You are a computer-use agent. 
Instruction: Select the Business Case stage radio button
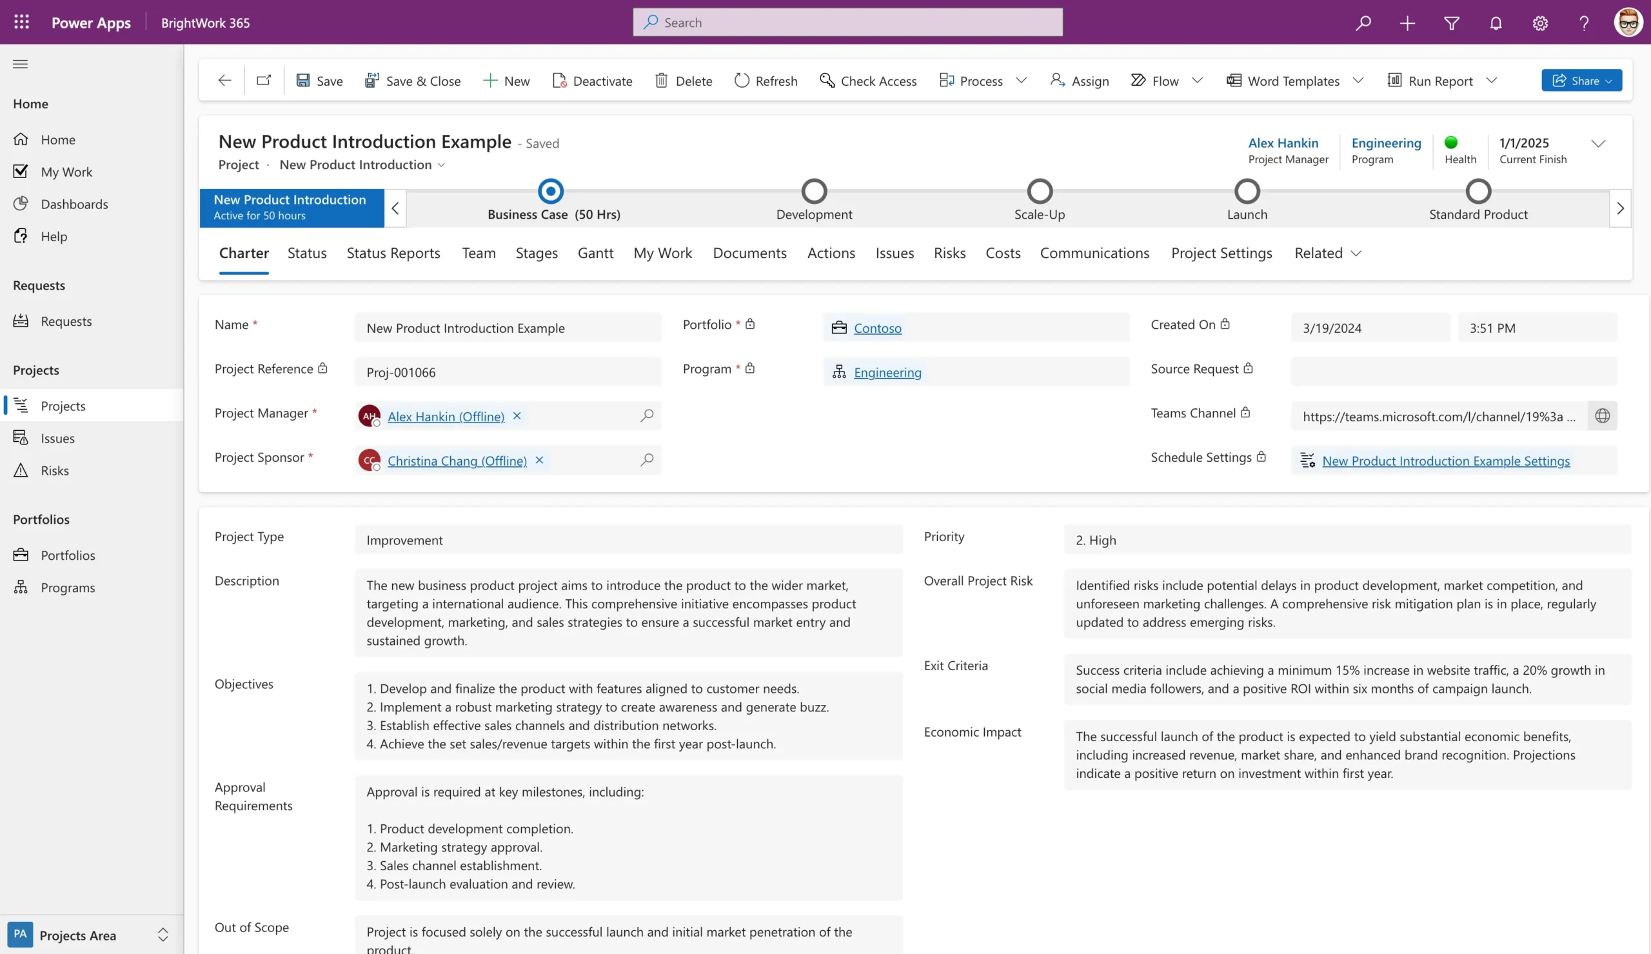tap(550, 191)
